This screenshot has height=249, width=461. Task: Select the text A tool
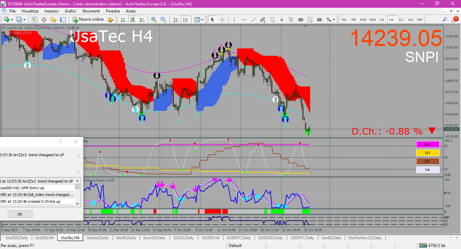[x=281, y=20]
